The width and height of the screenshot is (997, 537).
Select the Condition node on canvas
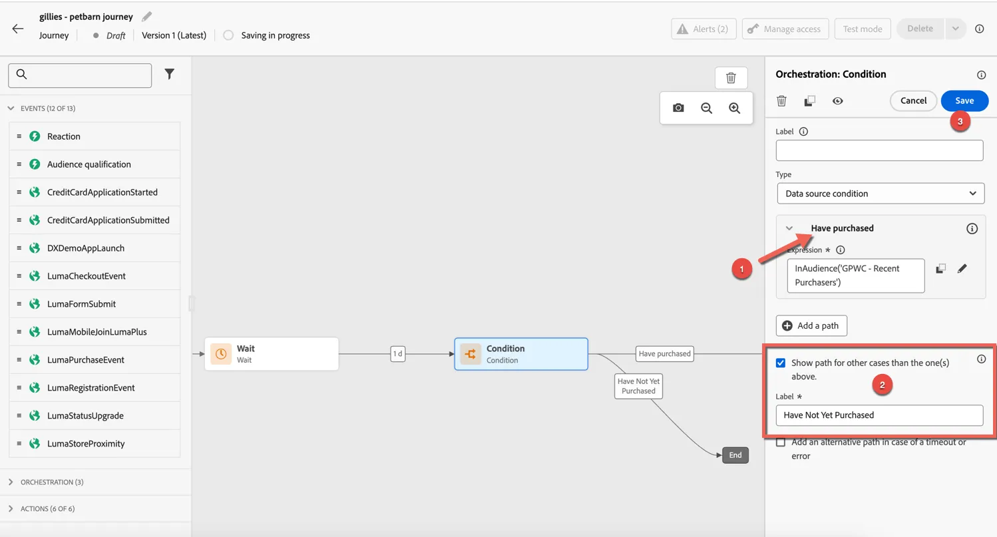click(x=521, y=354)
